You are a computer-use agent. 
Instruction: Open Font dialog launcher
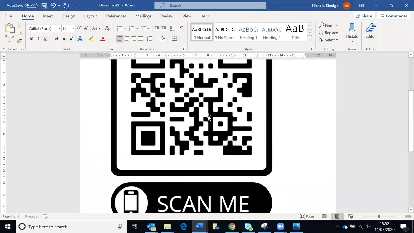(111, 49)
